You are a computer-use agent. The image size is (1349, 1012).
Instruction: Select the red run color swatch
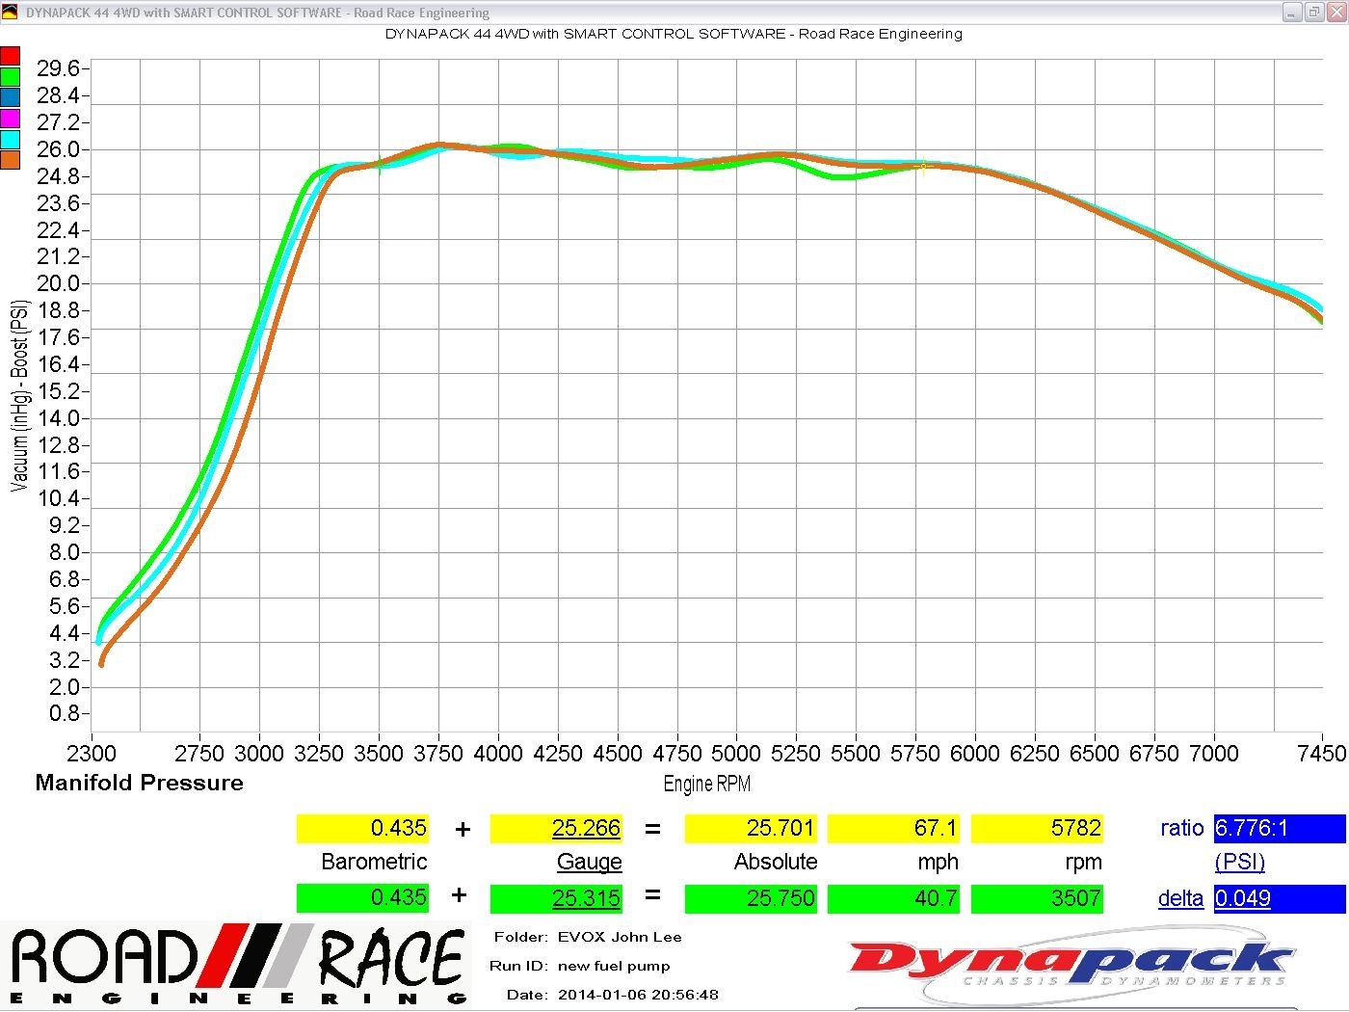pyautogui.click(x=10, y=56)
